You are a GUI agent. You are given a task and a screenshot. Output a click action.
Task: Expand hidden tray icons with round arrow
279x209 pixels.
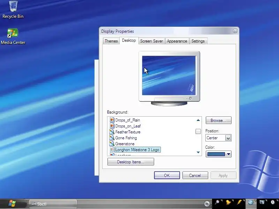pyautogui.click(x=207, y=204)
